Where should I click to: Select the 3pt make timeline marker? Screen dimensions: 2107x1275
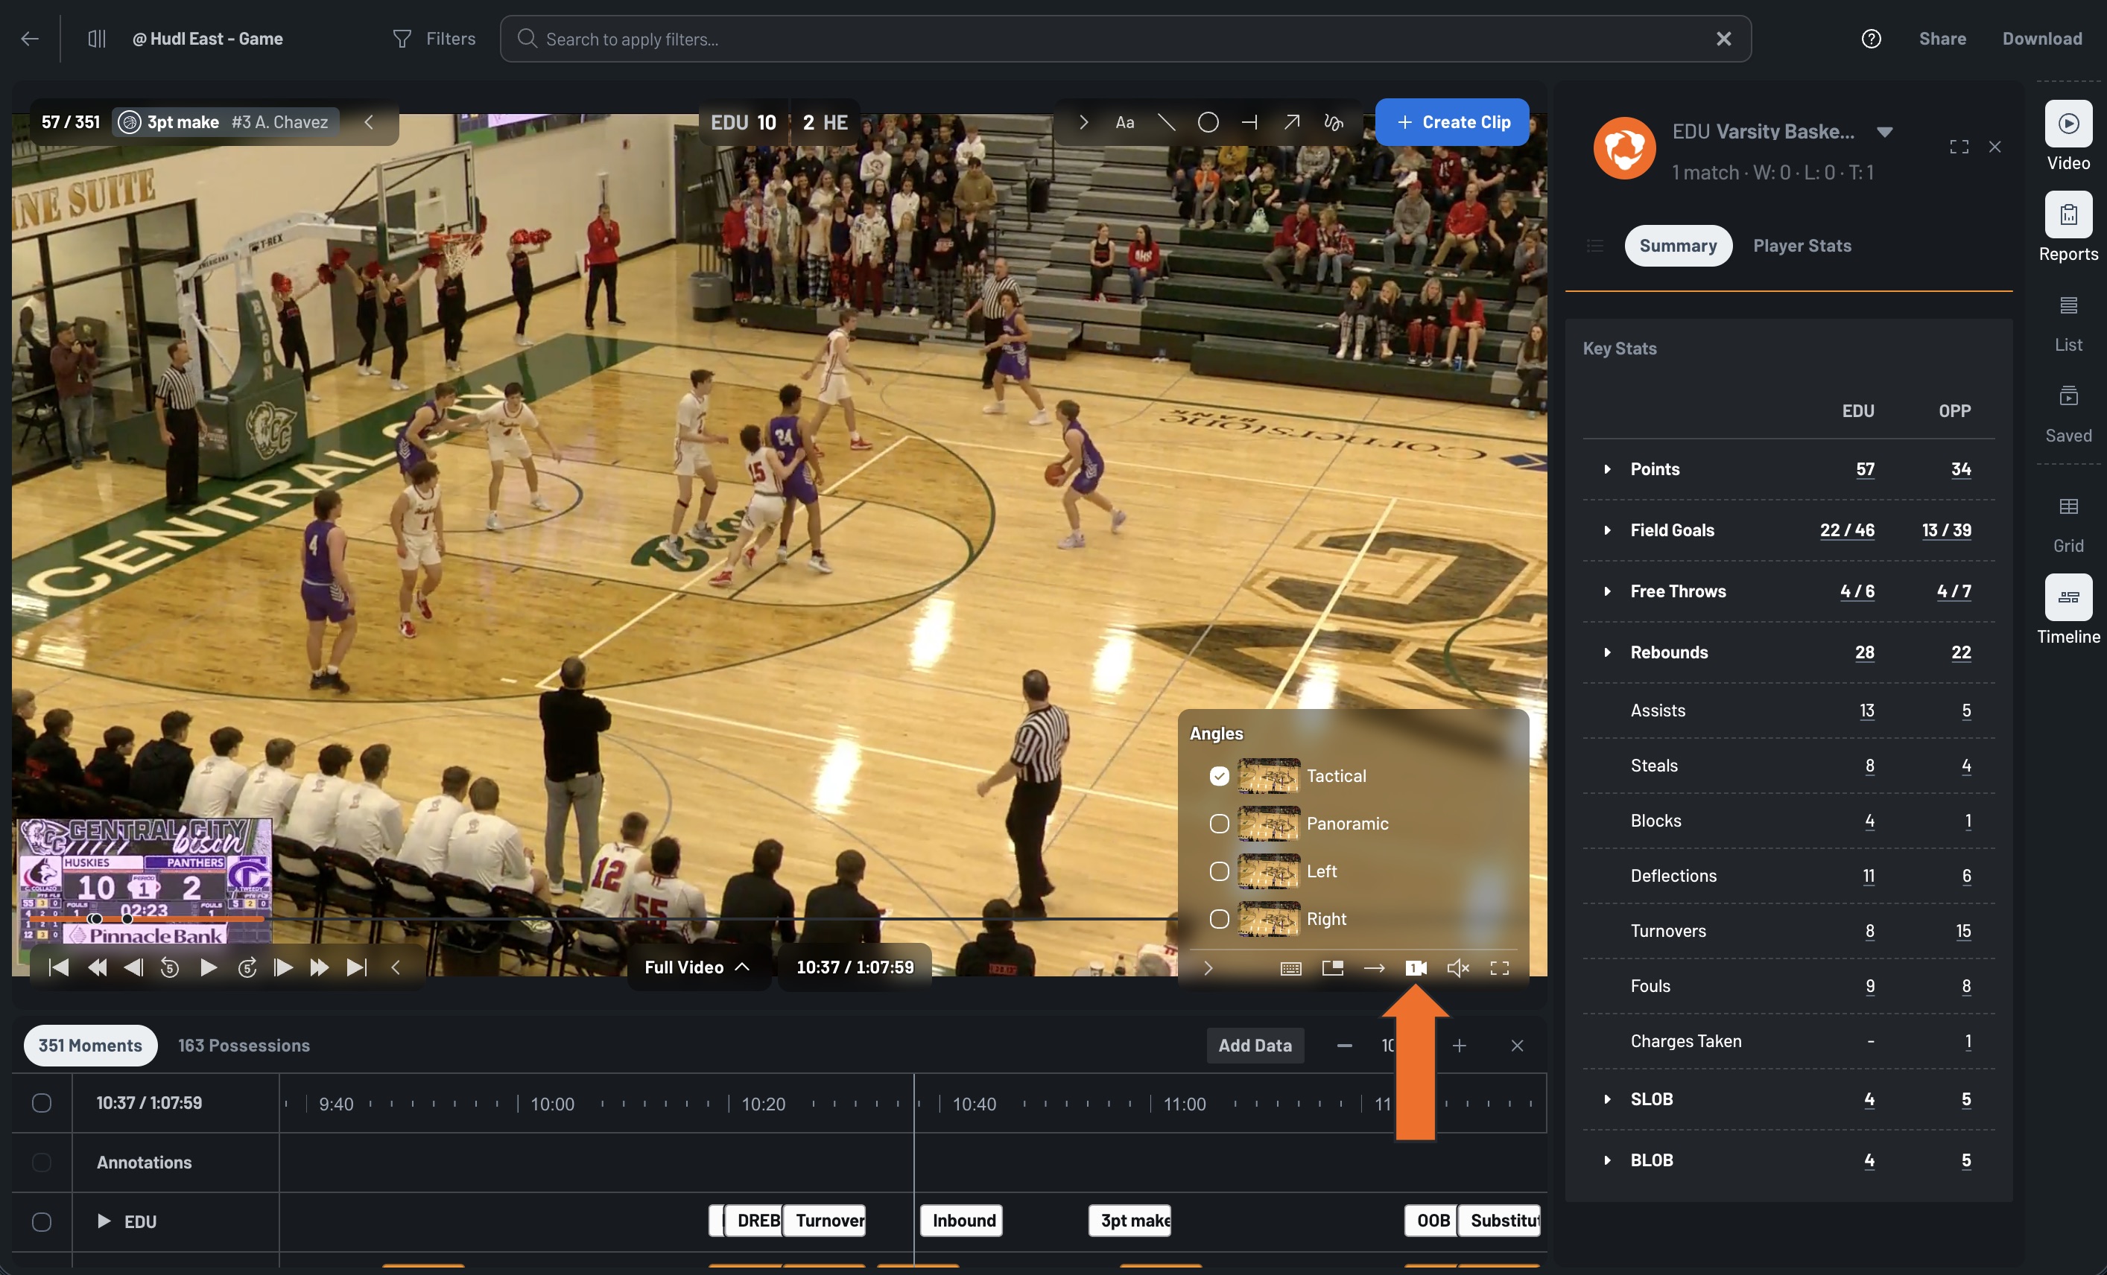[1129, 1221]
